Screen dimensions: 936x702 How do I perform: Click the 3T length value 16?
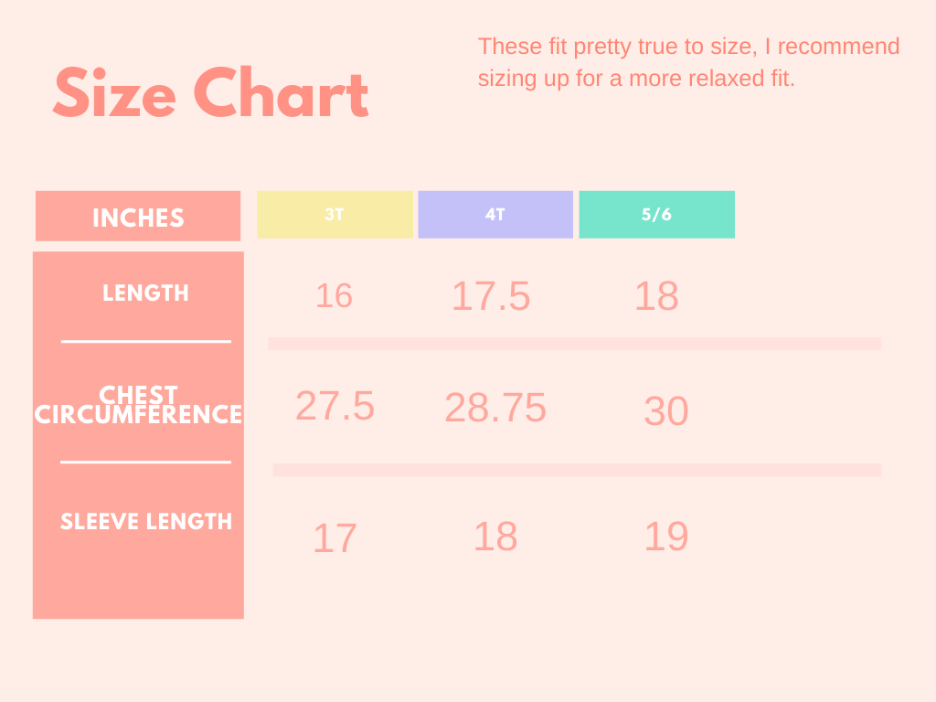335,295
